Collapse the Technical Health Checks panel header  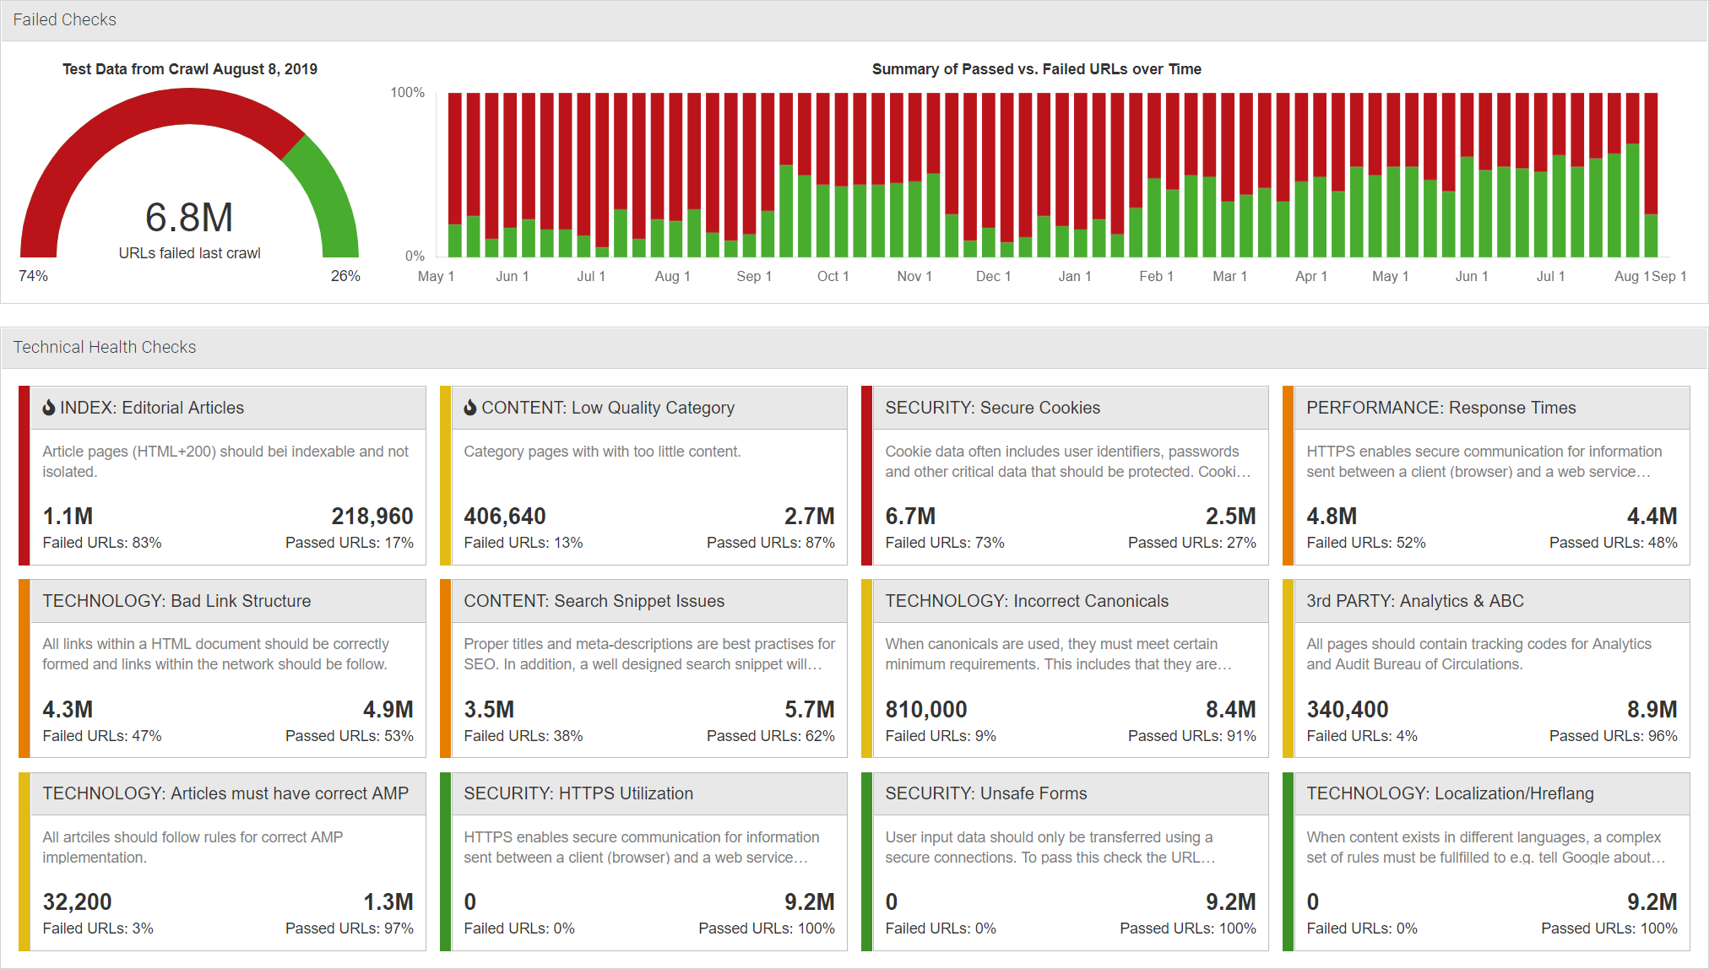click(104, 347)
